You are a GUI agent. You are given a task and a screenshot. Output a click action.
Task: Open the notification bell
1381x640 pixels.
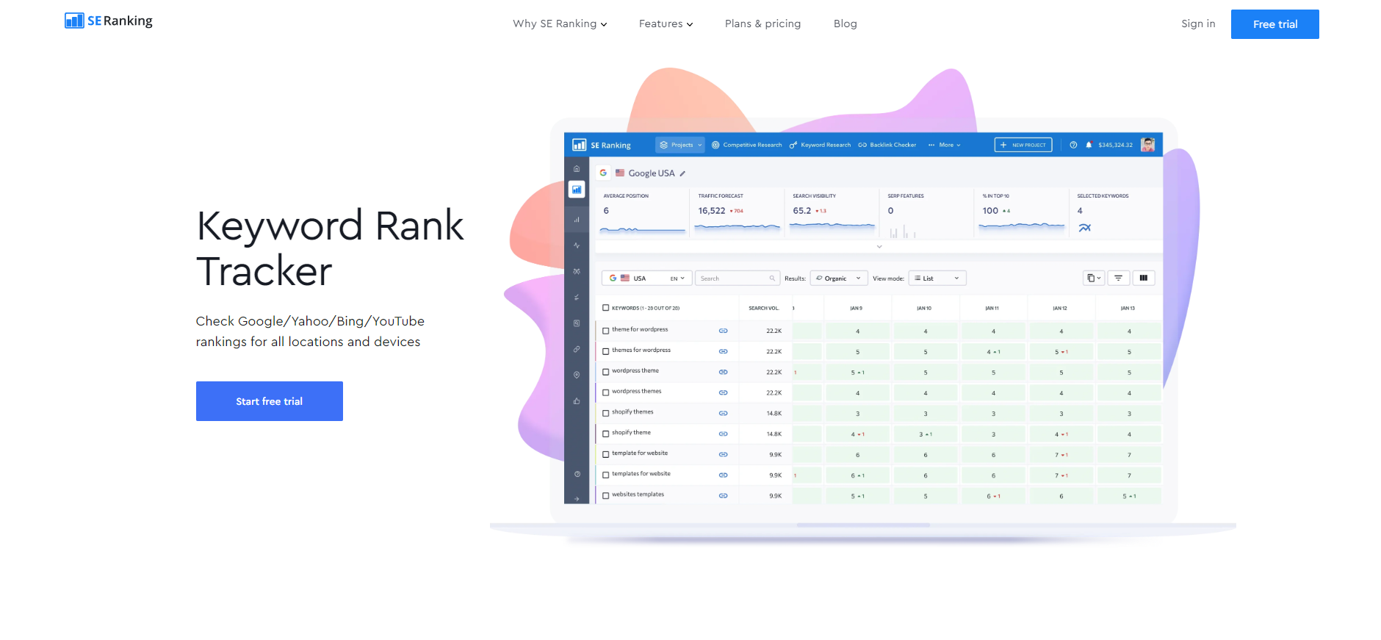point(1089,145)
